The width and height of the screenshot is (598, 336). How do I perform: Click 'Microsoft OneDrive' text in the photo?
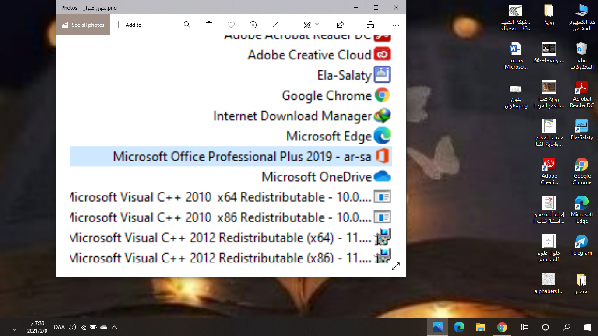point(317,177)
